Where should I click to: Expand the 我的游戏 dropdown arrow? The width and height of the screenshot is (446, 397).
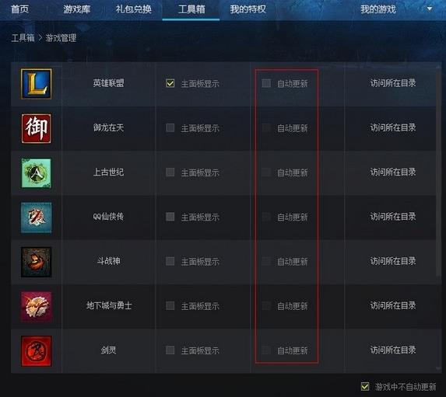coord(430,9)
